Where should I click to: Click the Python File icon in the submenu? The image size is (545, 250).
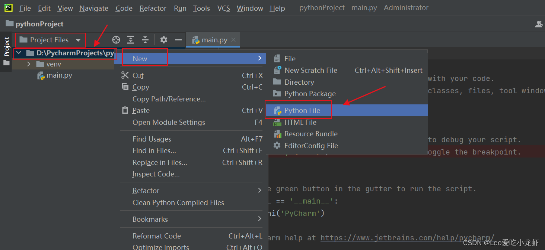tap(277, 110)
